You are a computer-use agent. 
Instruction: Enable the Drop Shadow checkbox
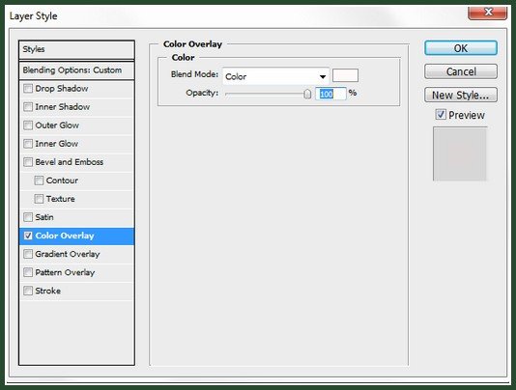[x=28, y=89]
